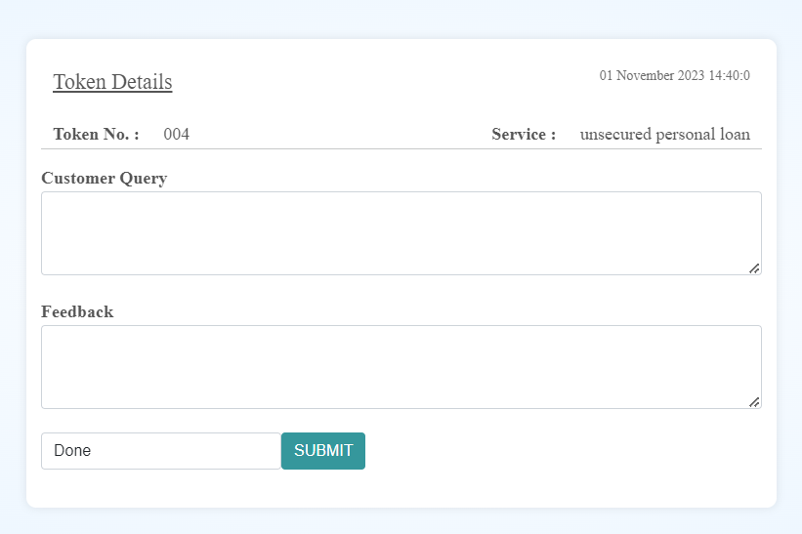Click the Customer Query field label
The image size is (802, 534).
pos(104,179)
